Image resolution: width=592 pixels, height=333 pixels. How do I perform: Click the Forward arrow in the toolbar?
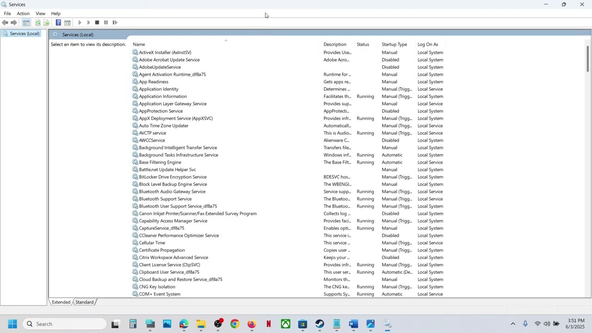tap(14, 22)
